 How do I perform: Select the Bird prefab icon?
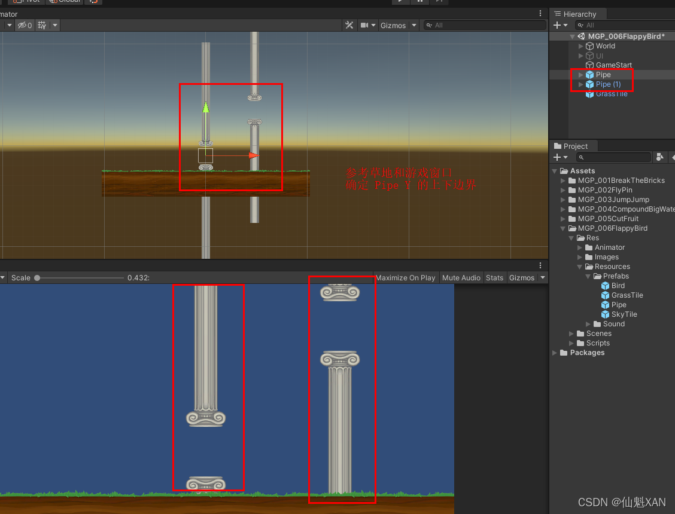click(605, 286)
